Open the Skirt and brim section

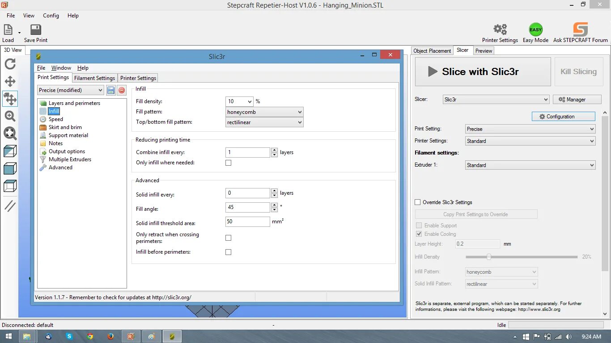65,127
